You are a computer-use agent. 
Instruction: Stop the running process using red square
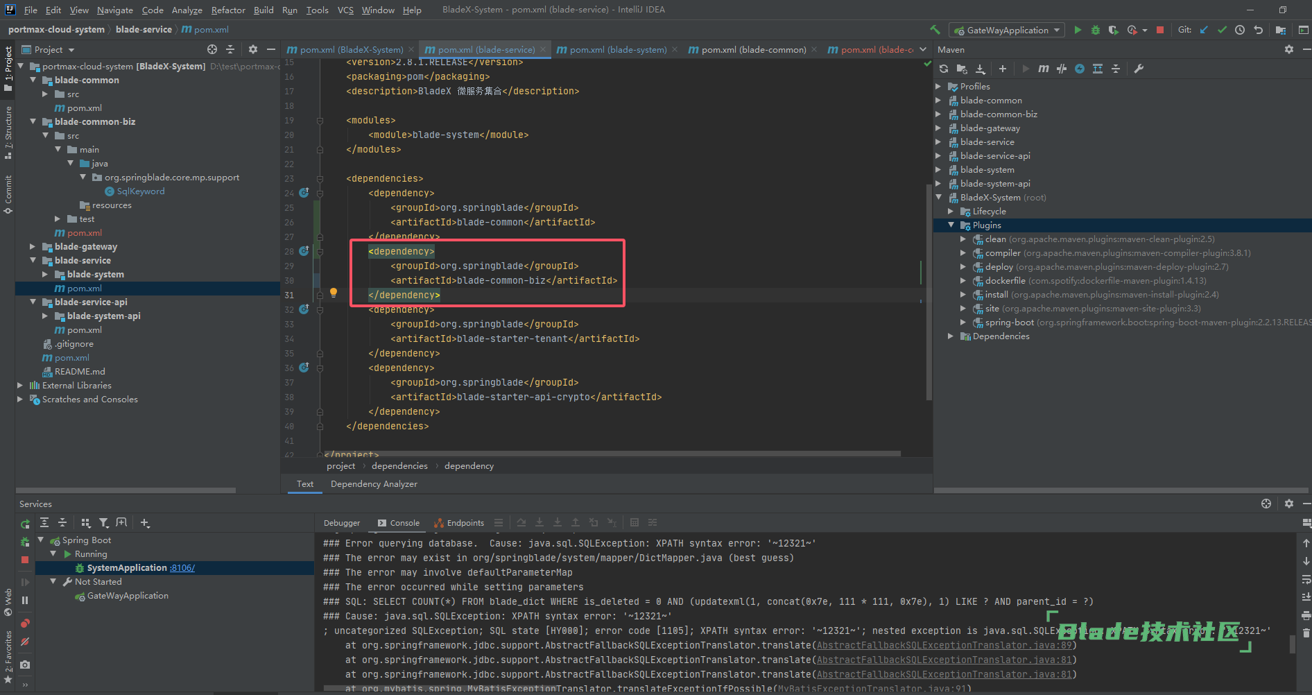point(1160,30)
